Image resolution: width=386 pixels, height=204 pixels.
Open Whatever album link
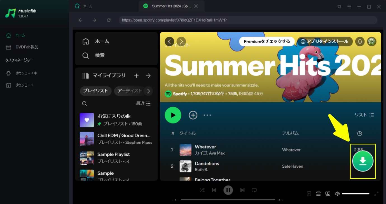291,150
